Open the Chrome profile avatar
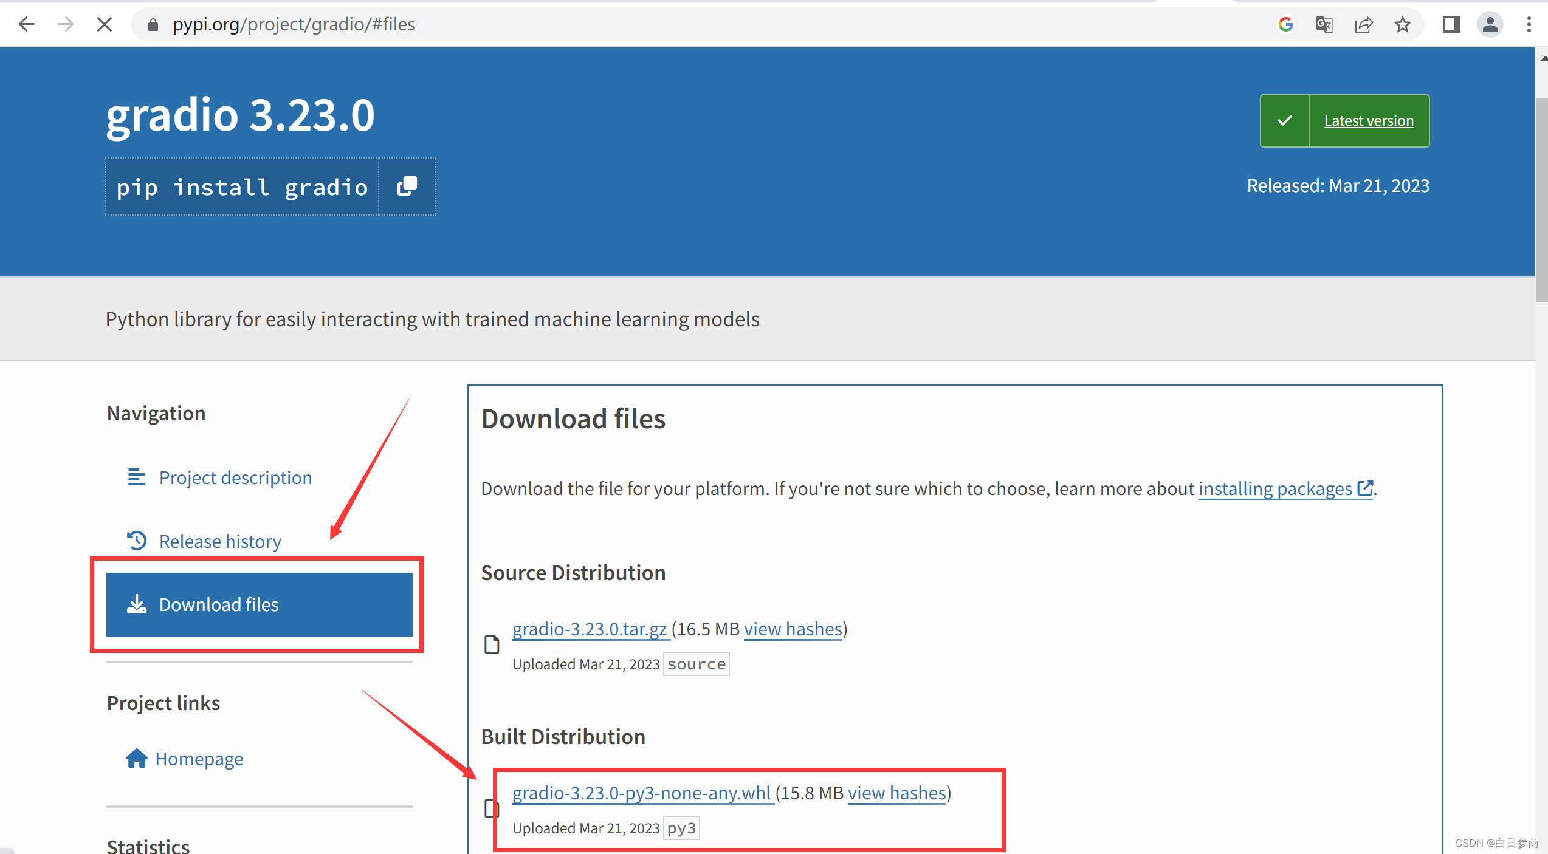This screenshot has width=1548, height=854. click(x=1490, y=24)
